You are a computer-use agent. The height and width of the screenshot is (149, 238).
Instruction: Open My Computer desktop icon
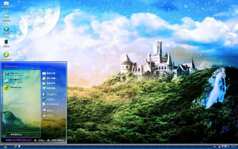tap(6, 17)
